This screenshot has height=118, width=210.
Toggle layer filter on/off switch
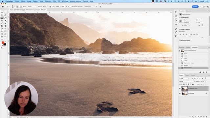(205, 78)
